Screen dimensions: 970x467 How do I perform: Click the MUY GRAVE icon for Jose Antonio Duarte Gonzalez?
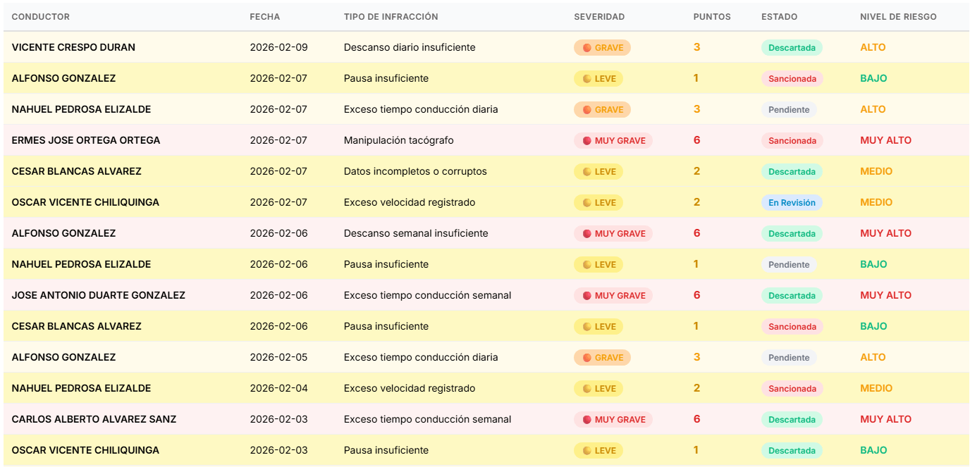tap(587, 296)
